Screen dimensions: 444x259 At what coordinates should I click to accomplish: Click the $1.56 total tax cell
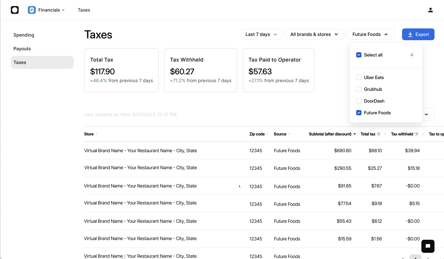pos(377,239)
